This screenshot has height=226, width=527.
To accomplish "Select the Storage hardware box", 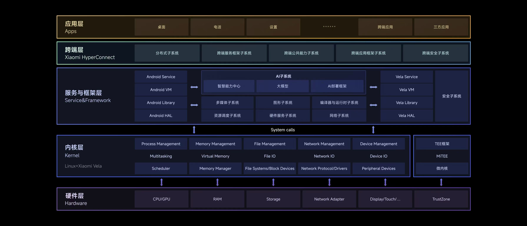I will click(273, 199).
